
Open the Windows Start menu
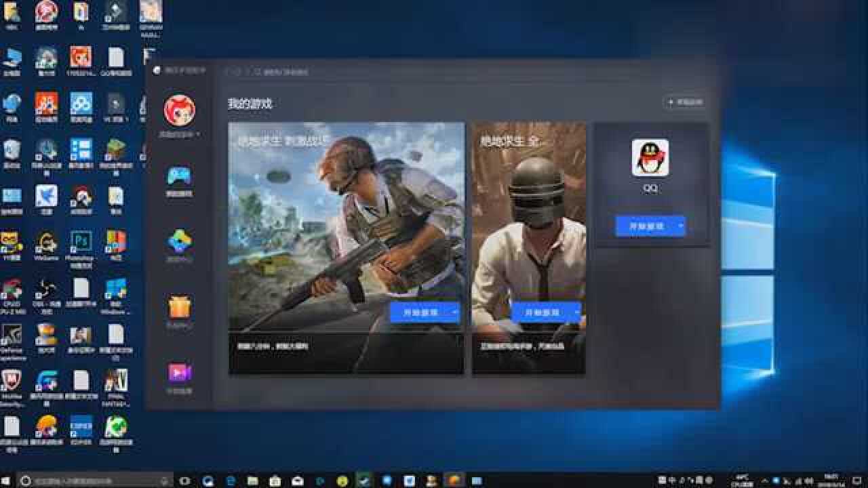coord(7,481)
